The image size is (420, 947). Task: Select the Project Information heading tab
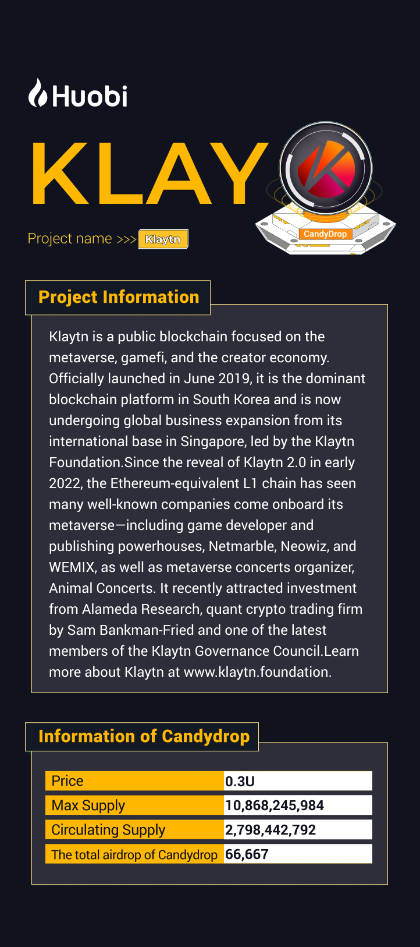click(118, 297)
